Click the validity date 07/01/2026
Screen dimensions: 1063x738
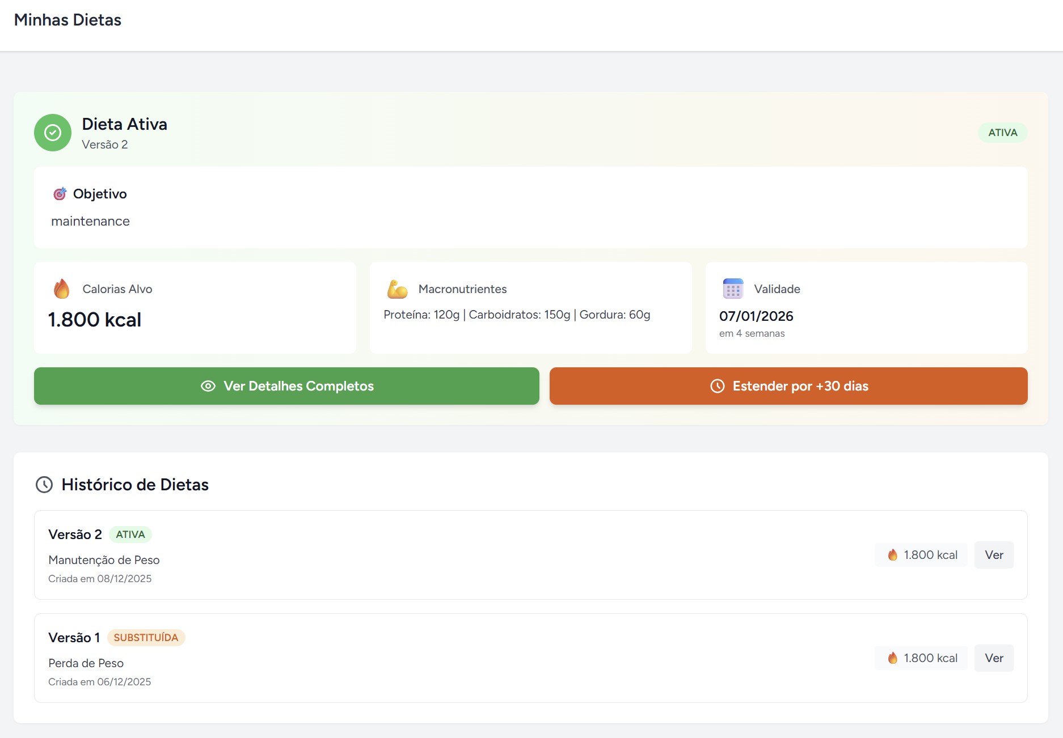tap(756, 316)
